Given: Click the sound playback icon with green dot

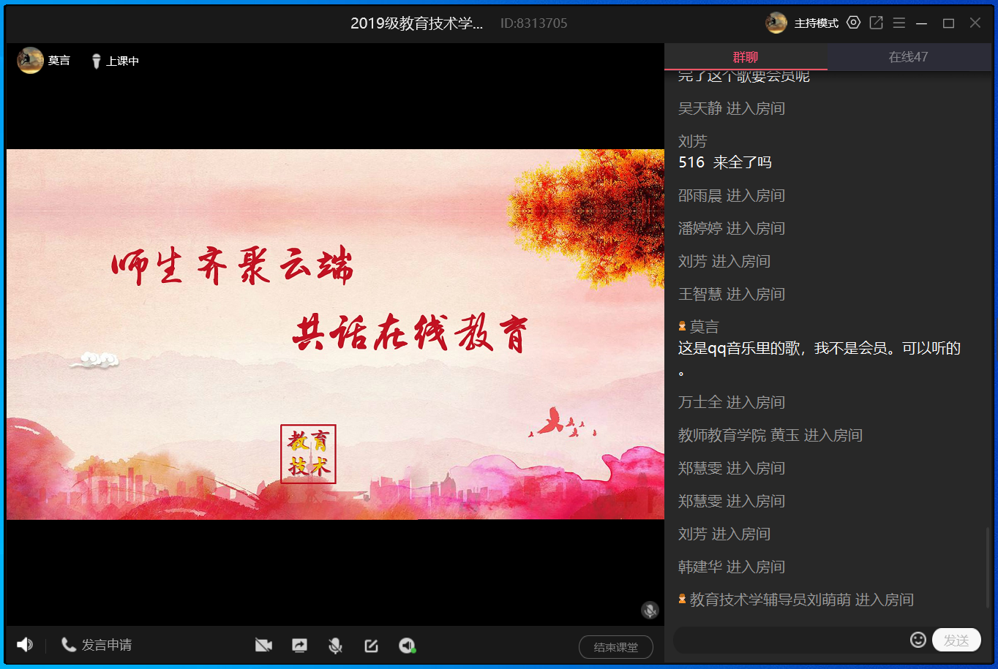Looking at the screenshot, I should click(x=407, y=646).
